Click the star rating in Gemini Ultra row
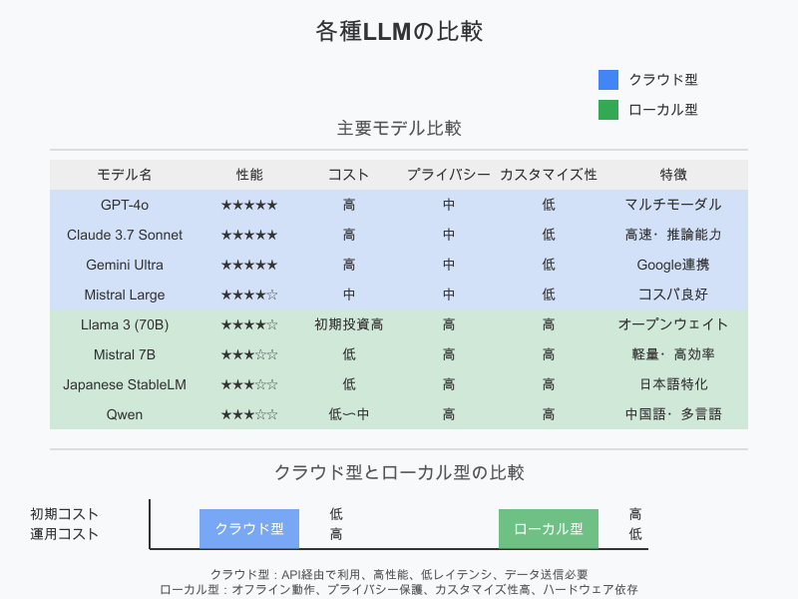Image resolution: width=798 pixels, height=599 pixels. 249,266
